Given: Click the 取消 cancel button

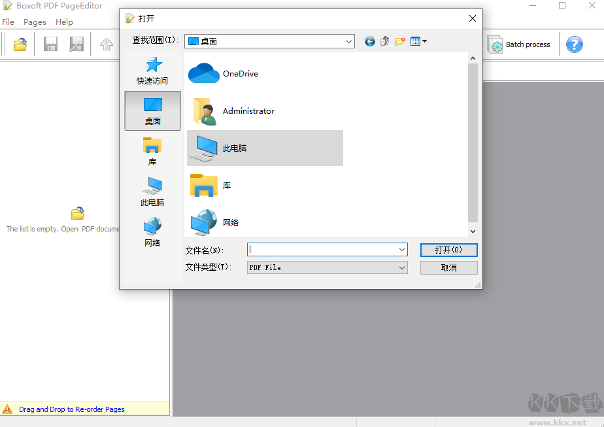Looking at the screenshot, I should [448, 267].
